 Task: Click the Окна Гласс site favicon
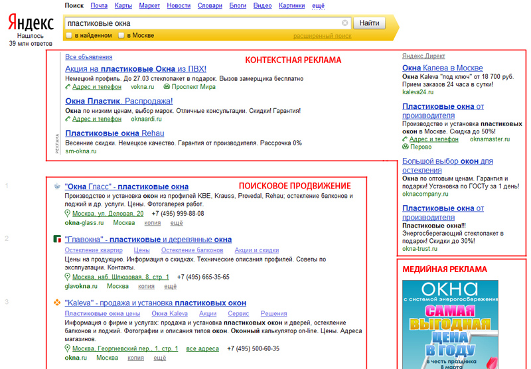tap(57, 186)
